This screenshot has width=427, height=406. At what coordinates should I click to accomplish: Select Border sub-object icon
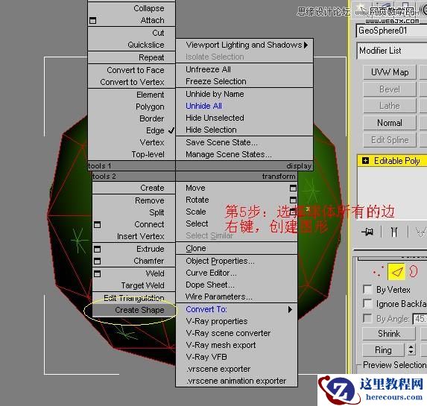click(414, 271)
